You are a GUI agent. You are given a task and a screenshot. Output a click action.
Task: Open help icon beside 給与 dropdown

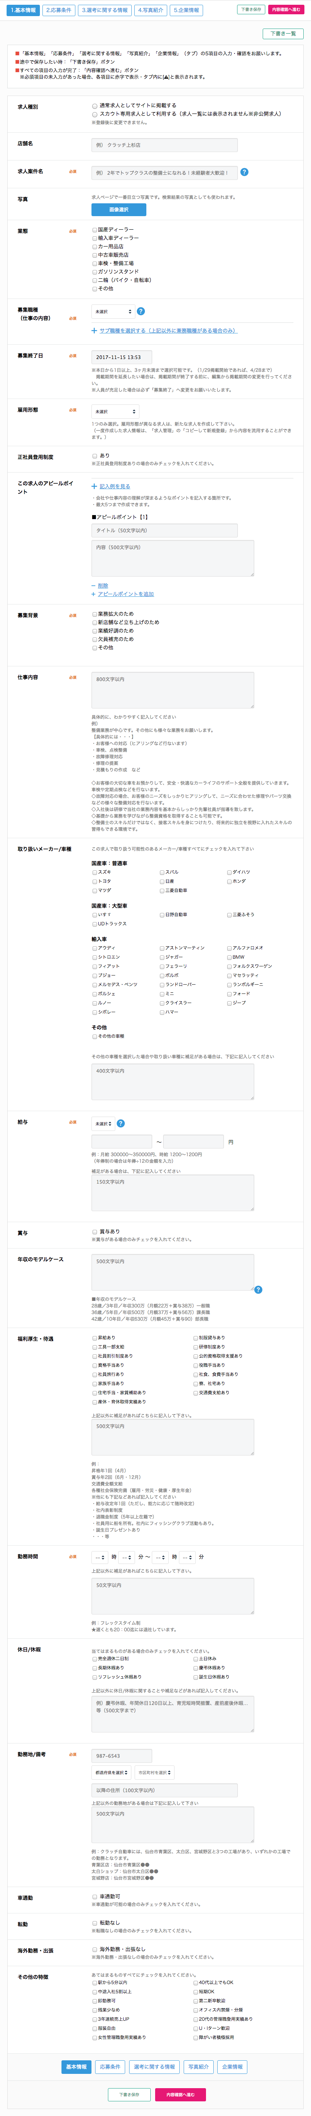pos(121,1123)
